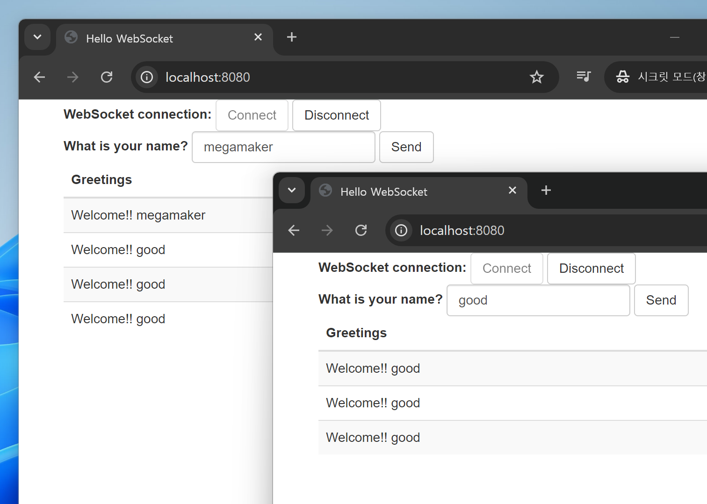Go forward in the back browser window
This screenshot has height=504, width=707.
tap(73, 77)
